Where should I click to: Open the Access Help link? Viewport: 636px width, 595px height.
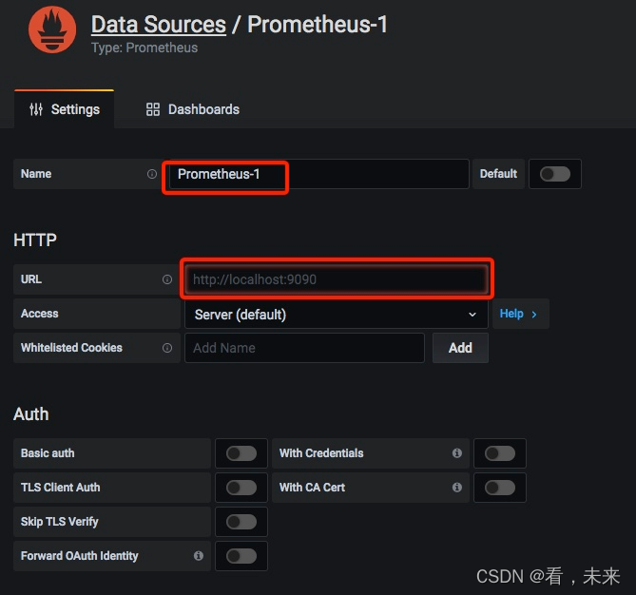520,314
